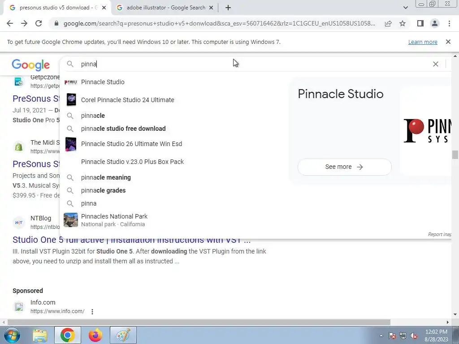Image resolution: width=459 pixels, height=344 pixels.
Task: Click the network tray icon
Action: [403, 336]
